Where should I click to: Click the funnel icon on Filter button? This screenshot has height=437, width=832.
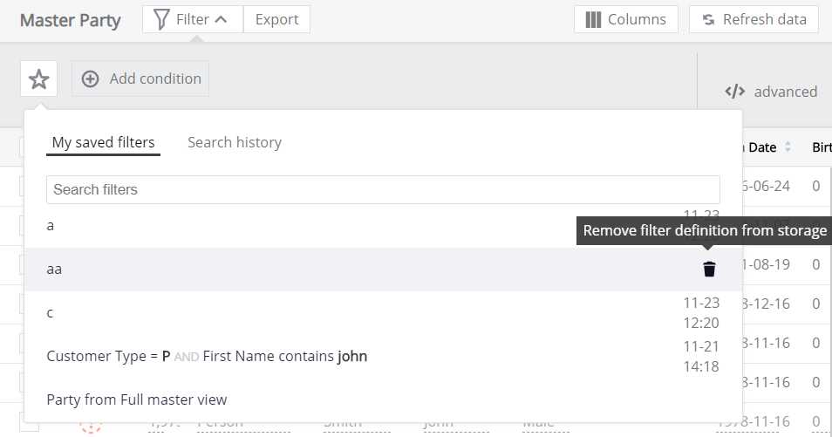pyautogui.click(x=160, y=19)
